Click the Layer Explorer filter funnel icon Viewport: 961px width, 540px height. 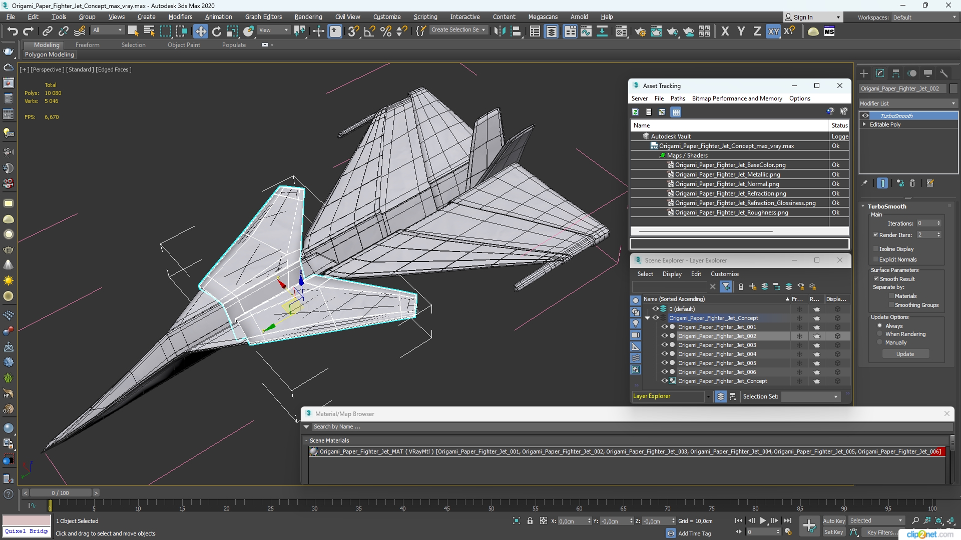726,286
